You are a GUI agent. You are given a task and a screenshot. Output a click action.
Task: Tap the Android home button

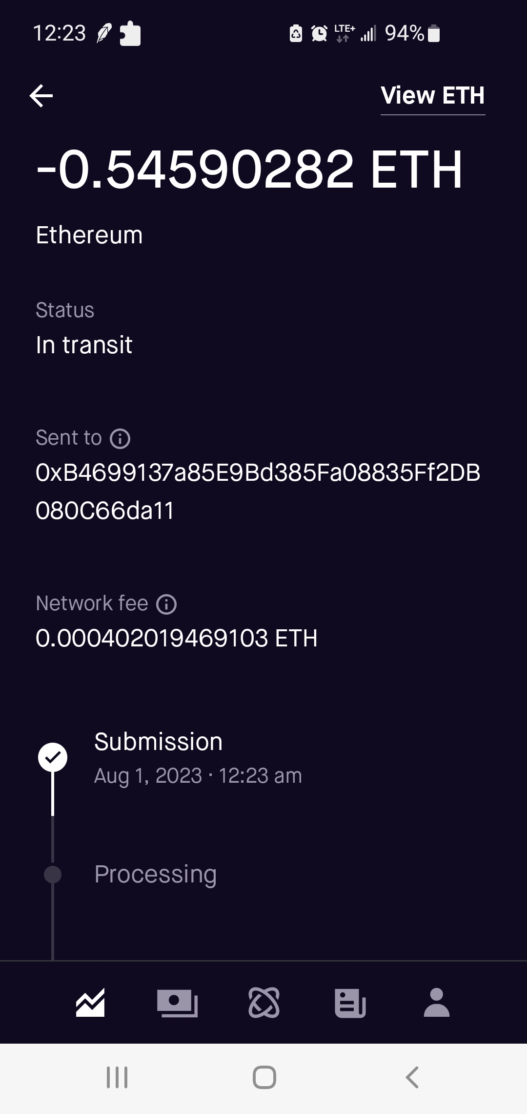264,1077
